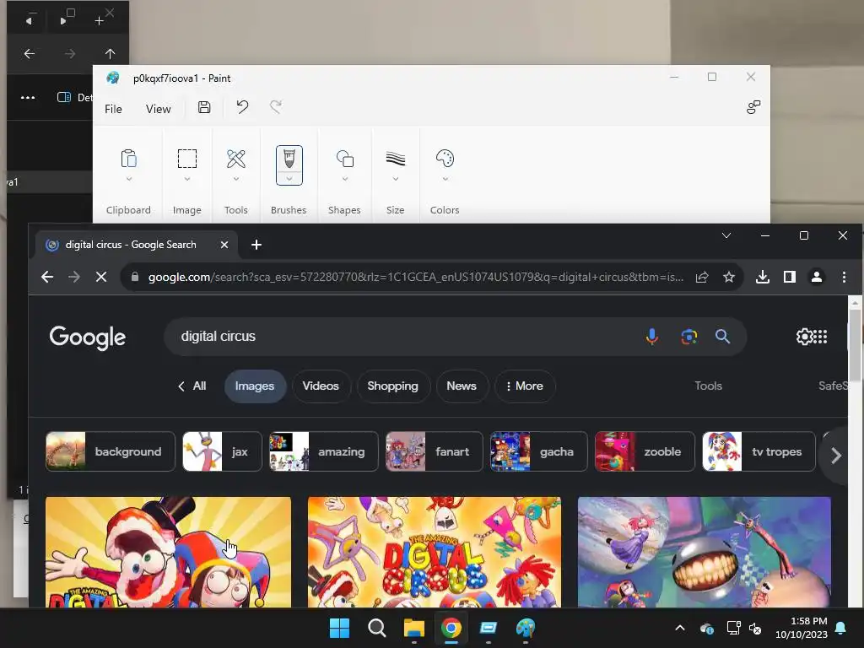This screenshot has height=648, width=864.
Task: Open the Chrome profile icon
Action: tap(817, 277)
